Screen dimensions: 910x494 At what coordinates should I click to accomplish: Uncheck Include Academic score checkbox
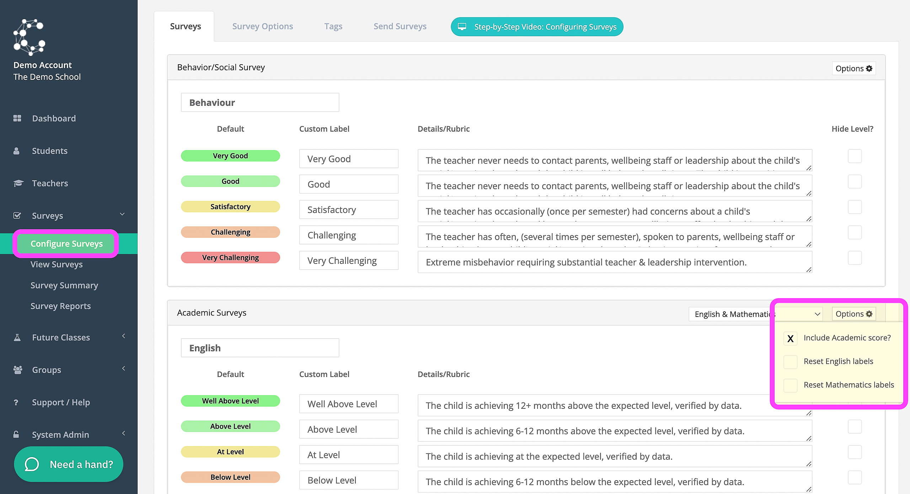point(790,338)
